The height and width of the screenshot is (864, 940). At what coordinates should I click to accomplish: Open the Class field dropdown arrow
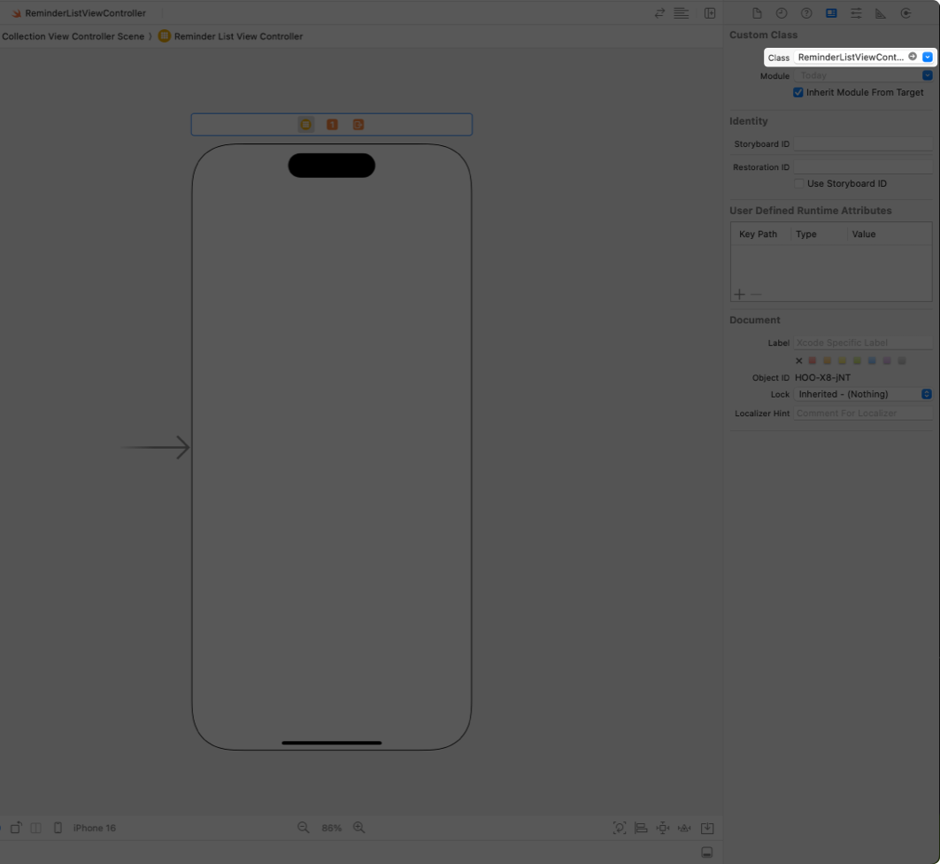point(927,56)
